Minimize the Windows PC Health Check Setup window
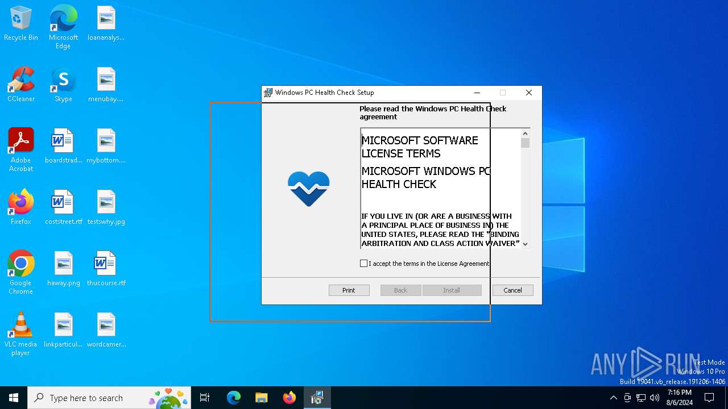 click(477, 93)
